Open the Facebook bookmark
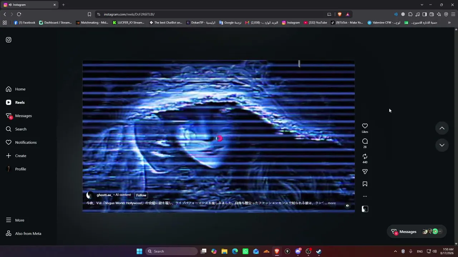458x257 pixels. tap(25, 22)
